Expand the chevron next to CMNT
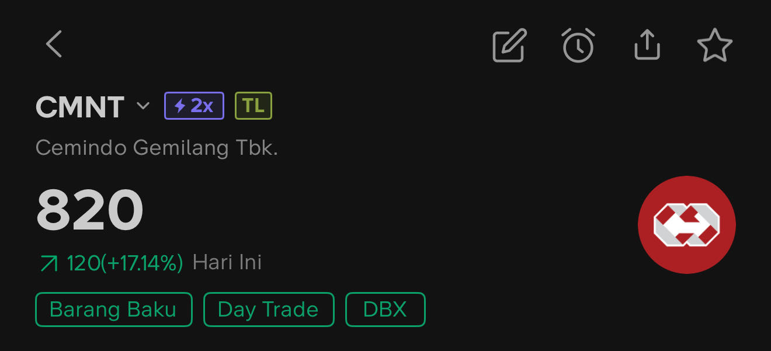 tap(143, 106)
